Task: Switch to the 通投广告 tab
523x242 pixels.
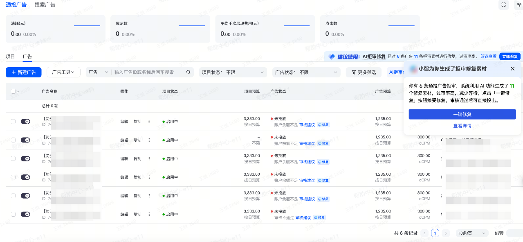Action: [16, 5]
